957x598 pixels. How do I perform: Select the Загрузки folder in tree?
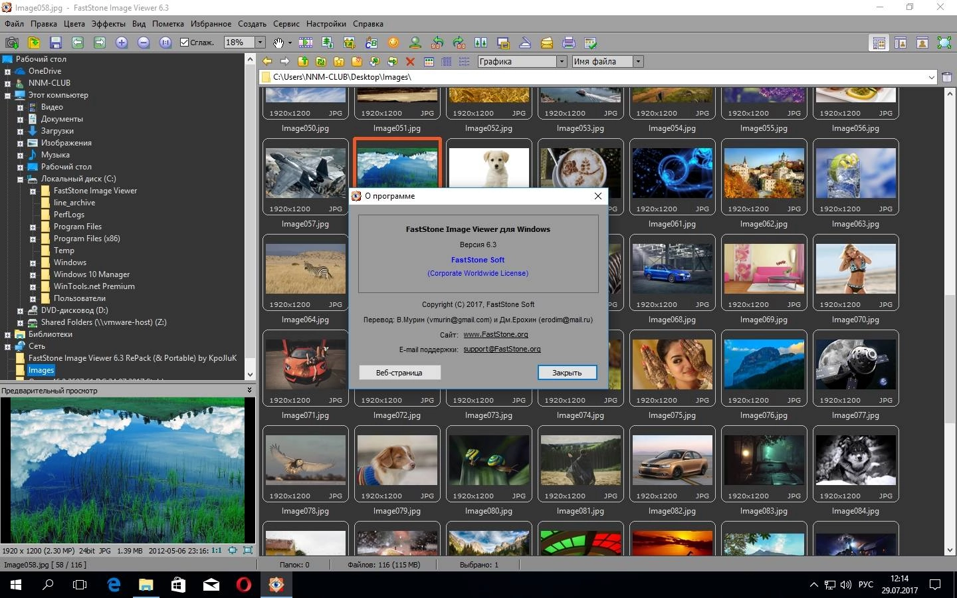pos(57,131)
